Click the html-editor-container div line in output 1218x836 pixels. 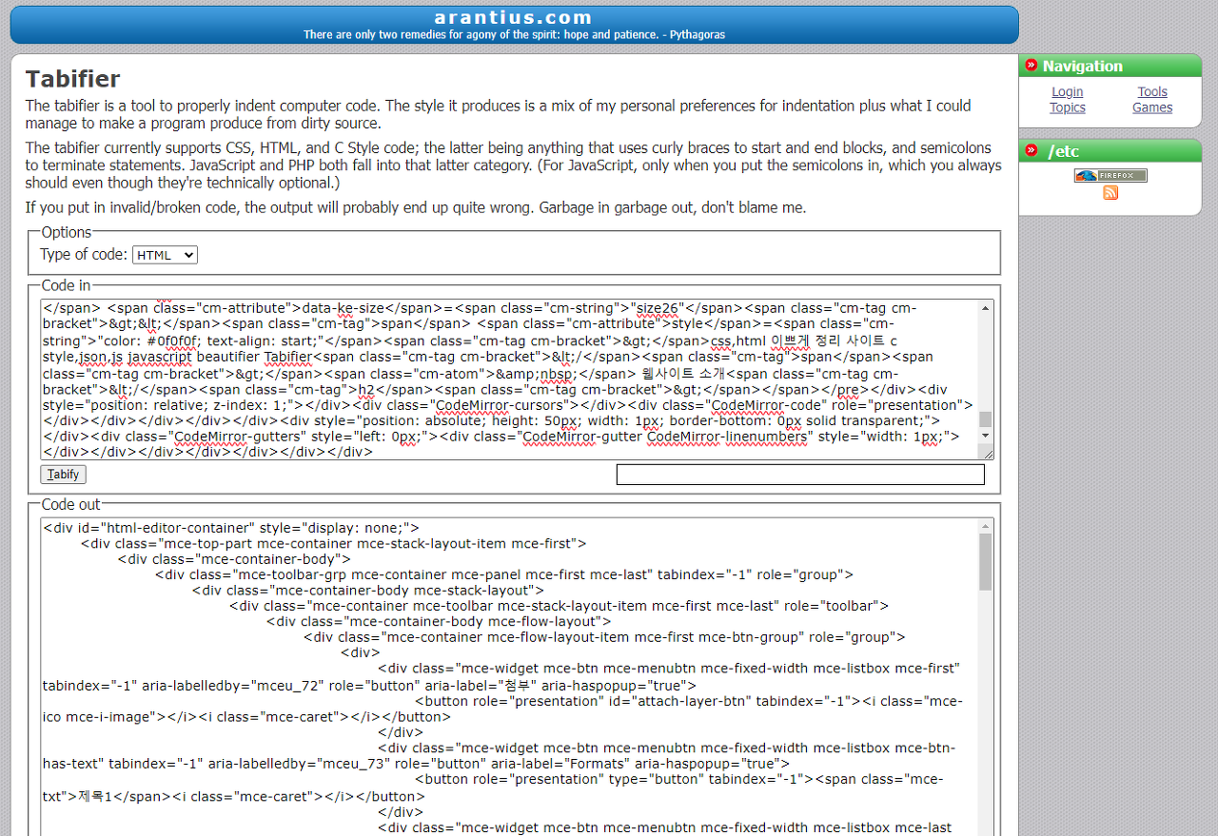coord(231,528)
